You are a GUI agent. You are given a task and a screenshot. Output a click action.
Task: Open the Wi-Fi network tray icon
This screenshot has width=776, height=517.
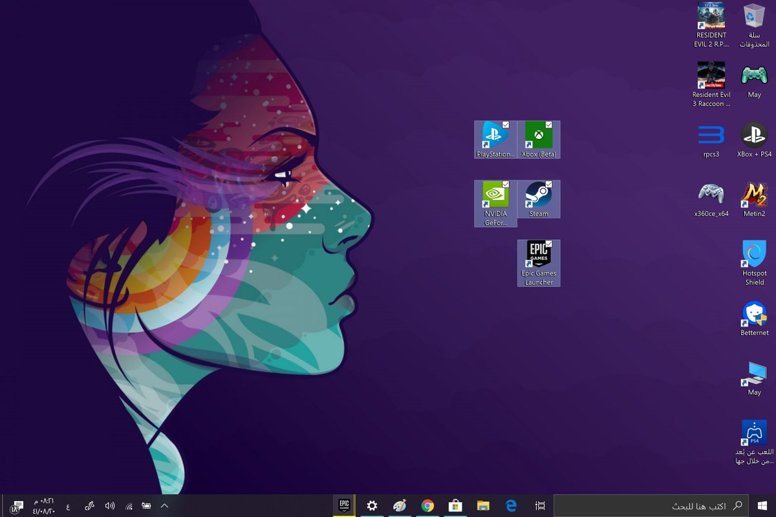128,505
